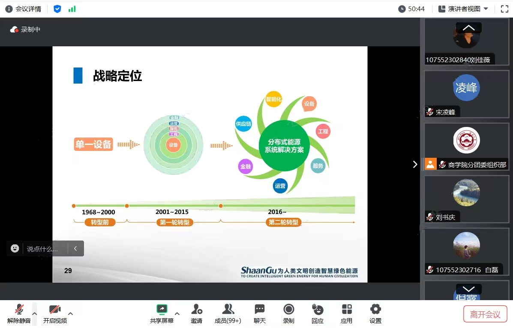Click the 说点什么 chat input field
Viewport: 513px width, 328px height.
point(42,249)
